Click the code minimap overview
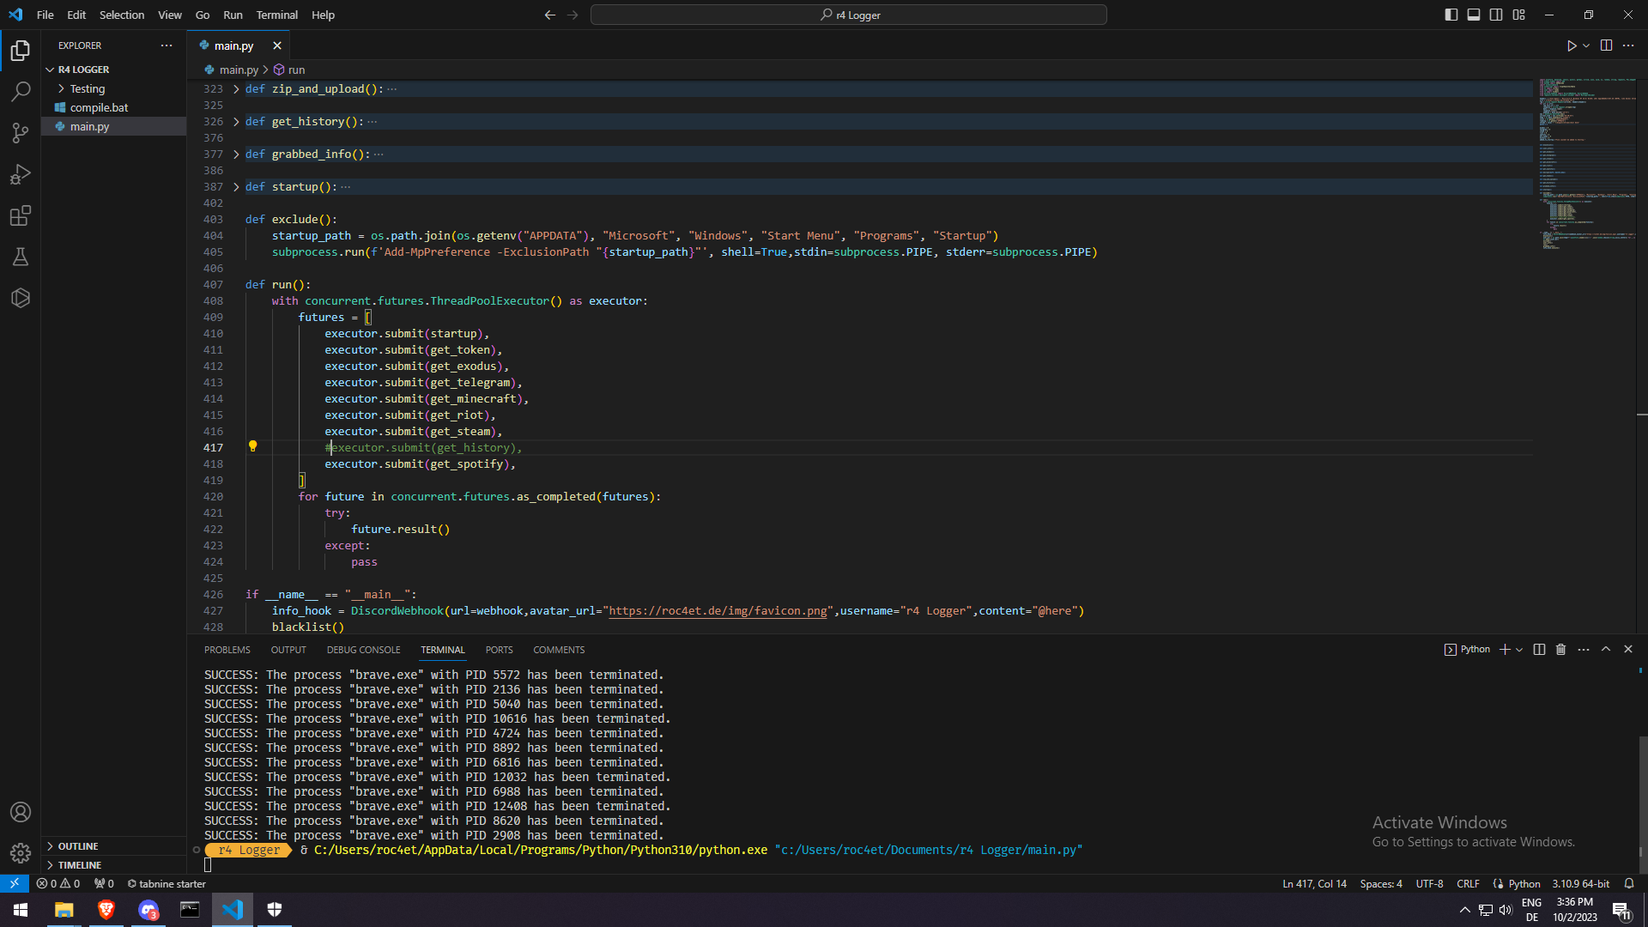This screenshot has height=927, width=1648. [x=1586, y=163]
